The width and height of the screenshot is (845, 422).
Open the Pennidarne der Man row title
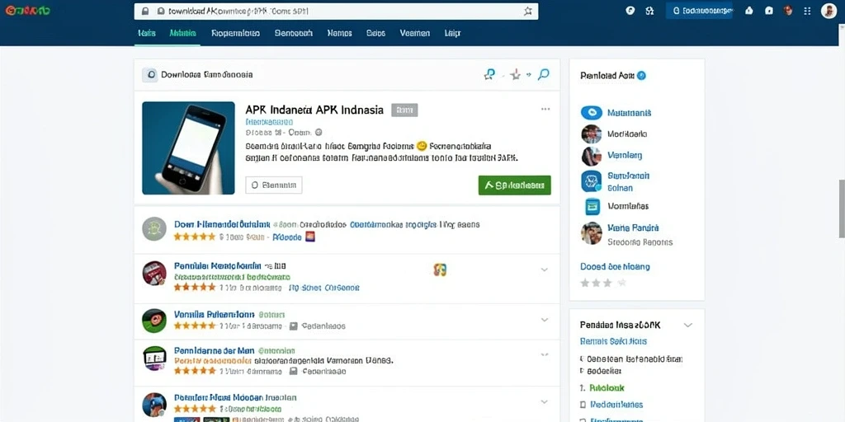(214, 350)
